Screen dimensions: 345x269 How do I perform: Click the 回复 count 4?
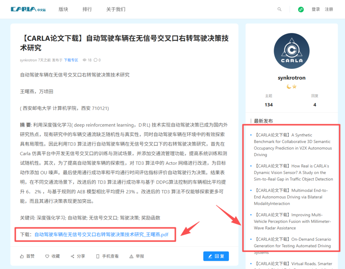[315, 105]
